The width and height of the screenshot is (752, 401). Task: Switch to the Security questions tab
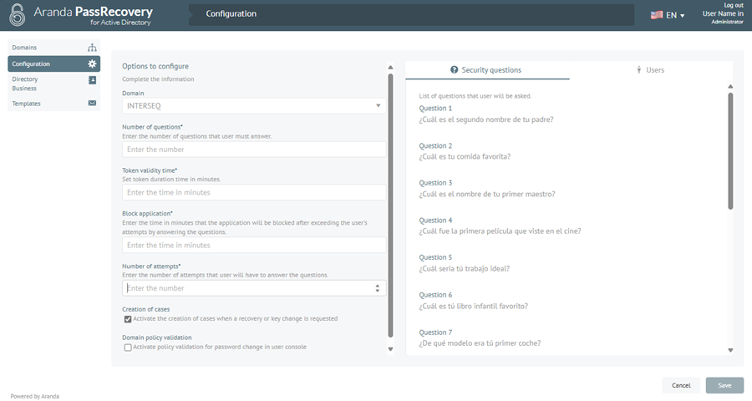tap(487, 70)
